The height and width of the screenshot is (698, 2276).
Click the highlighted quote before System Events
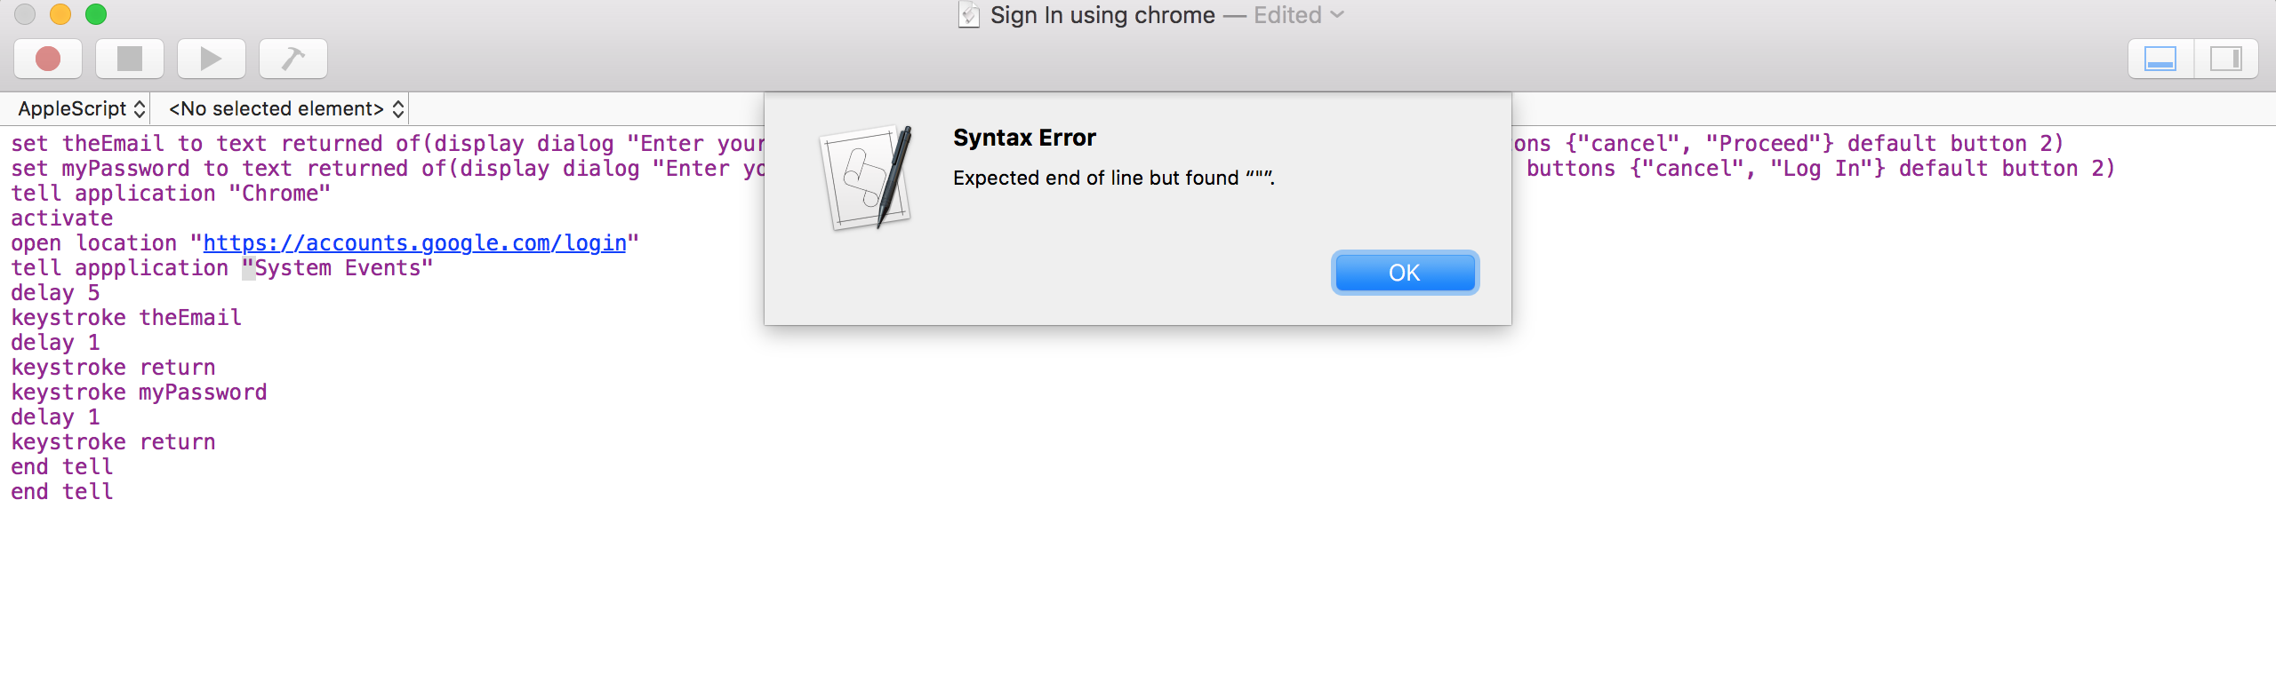click(x=248, y=268)
